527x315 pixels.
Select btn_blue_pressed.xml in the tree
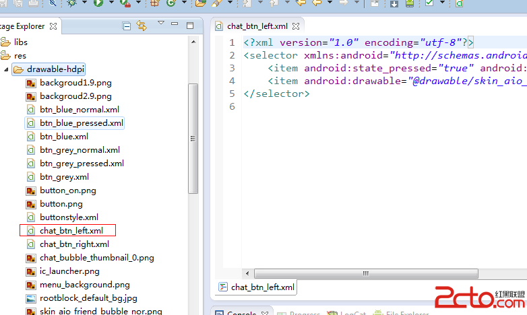pos(81,123)
